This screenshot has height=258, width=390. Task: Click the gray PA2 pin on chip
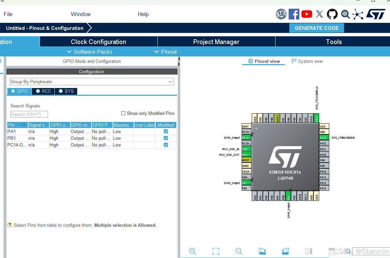click(246, 188)
